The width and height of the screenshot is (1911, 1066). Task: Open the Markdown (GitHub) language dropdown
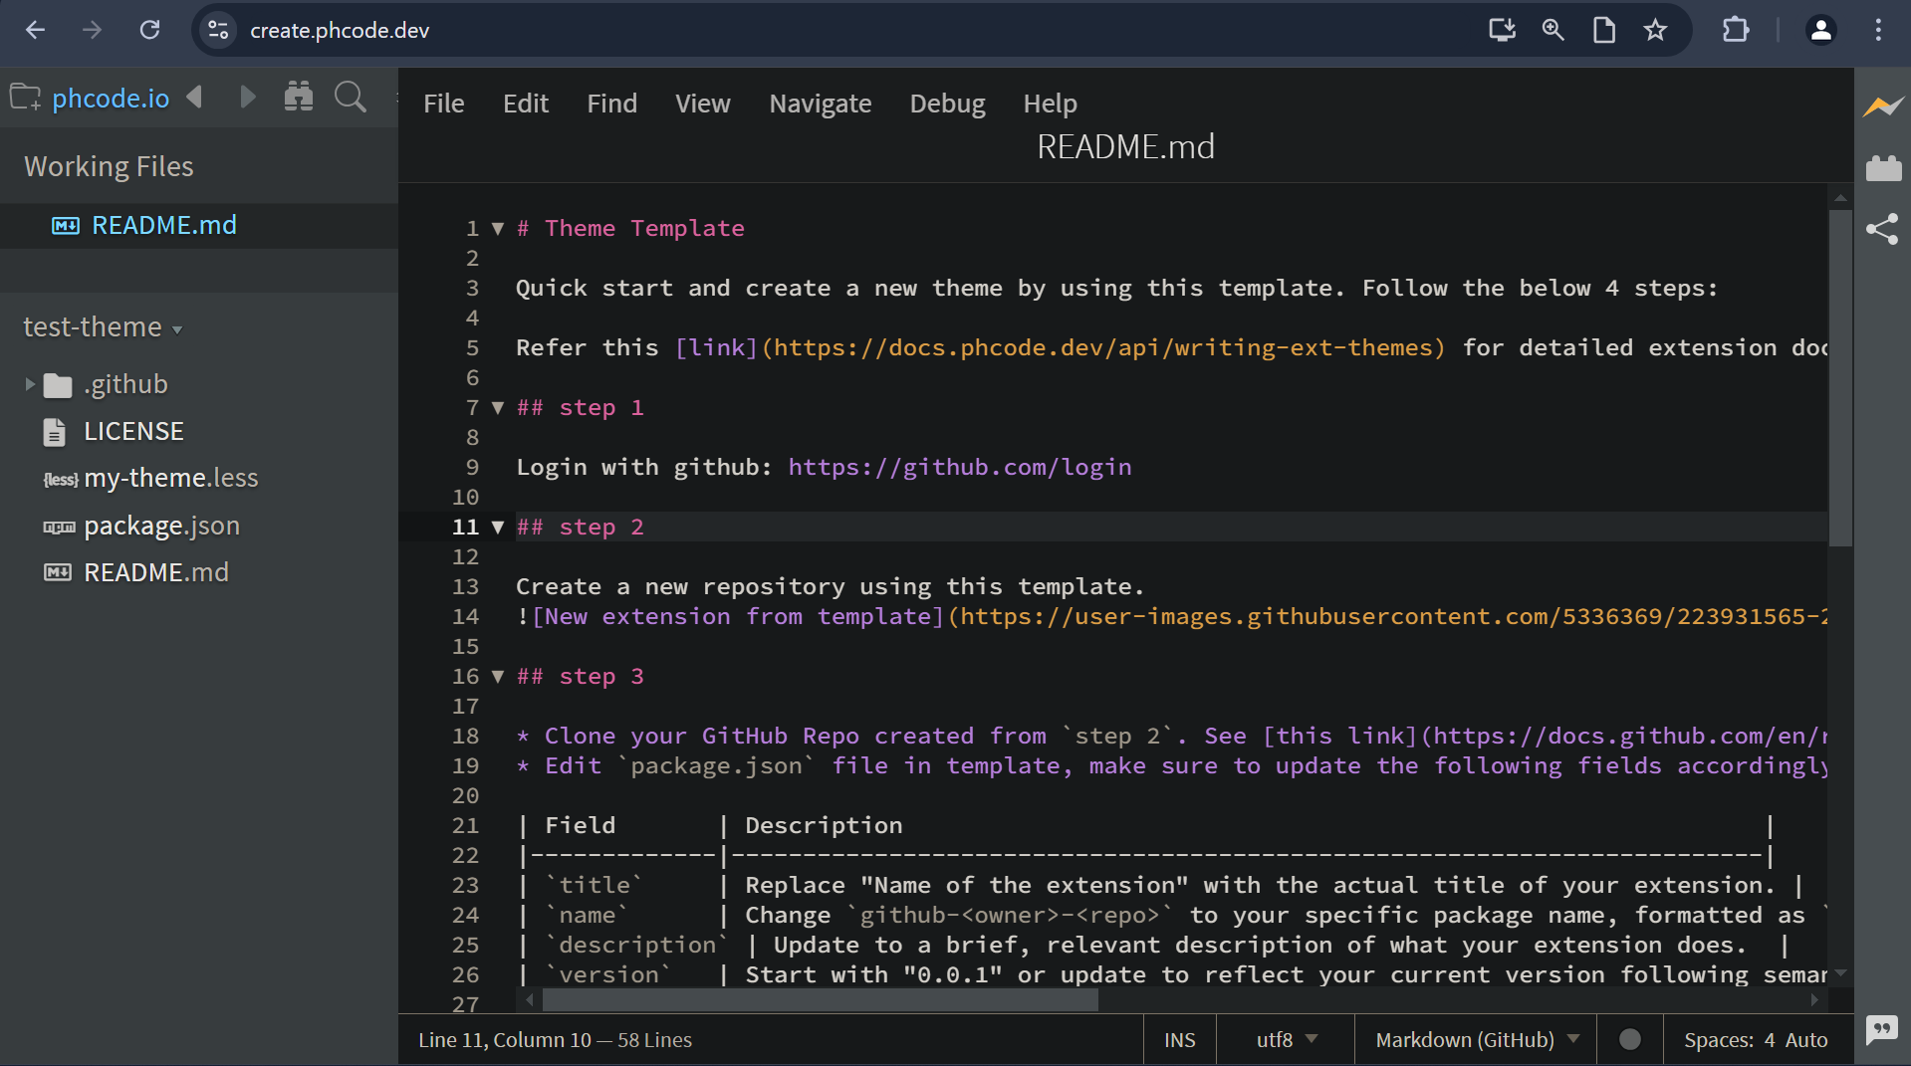1476,1040
